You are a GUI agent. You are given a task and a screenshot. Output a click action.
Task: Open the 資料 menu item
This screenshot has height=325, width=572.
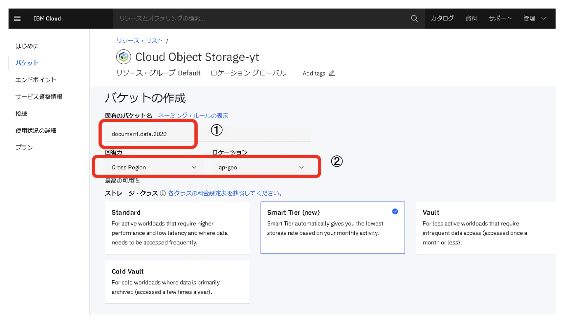click(471, 19)
